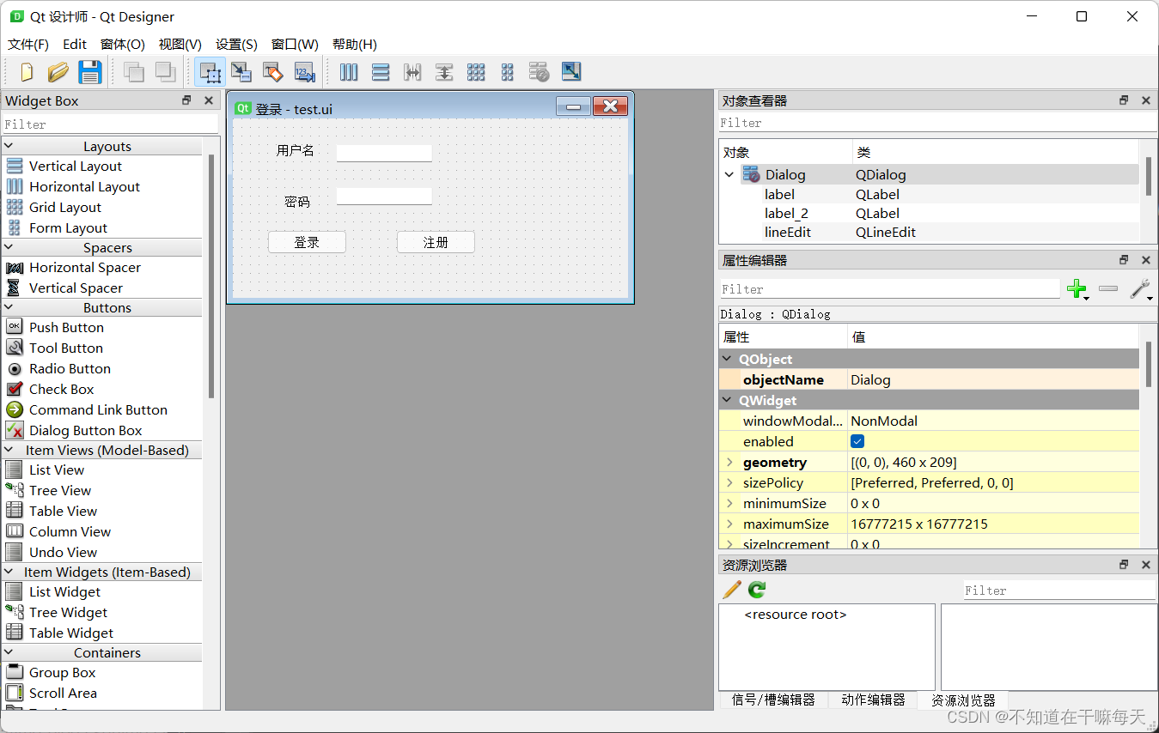Screen dimensions: 1159x733
Task: Close the 属性编辑器 panel
Action: pyautogui.click(x=1145, y=260)
